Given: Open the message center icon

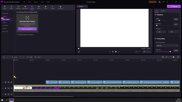Looking at the screenshot, I should point(163,2).
